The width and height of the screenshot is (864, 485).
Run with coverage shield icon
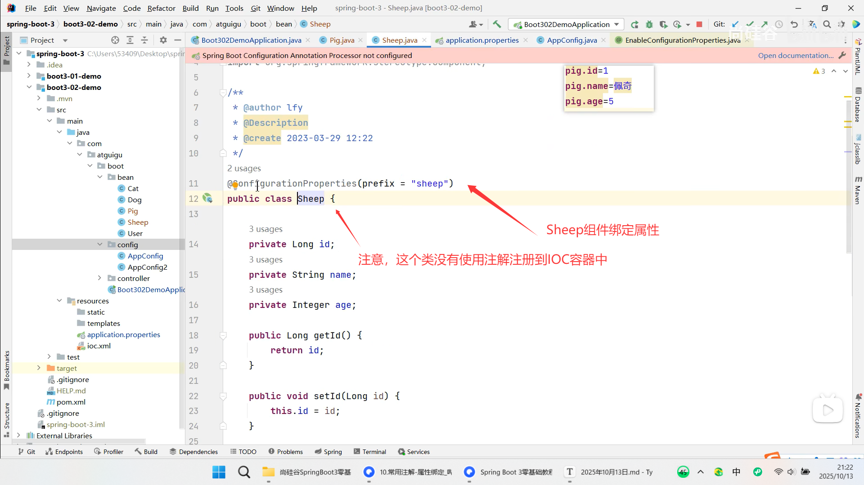[x=663, y=24]
